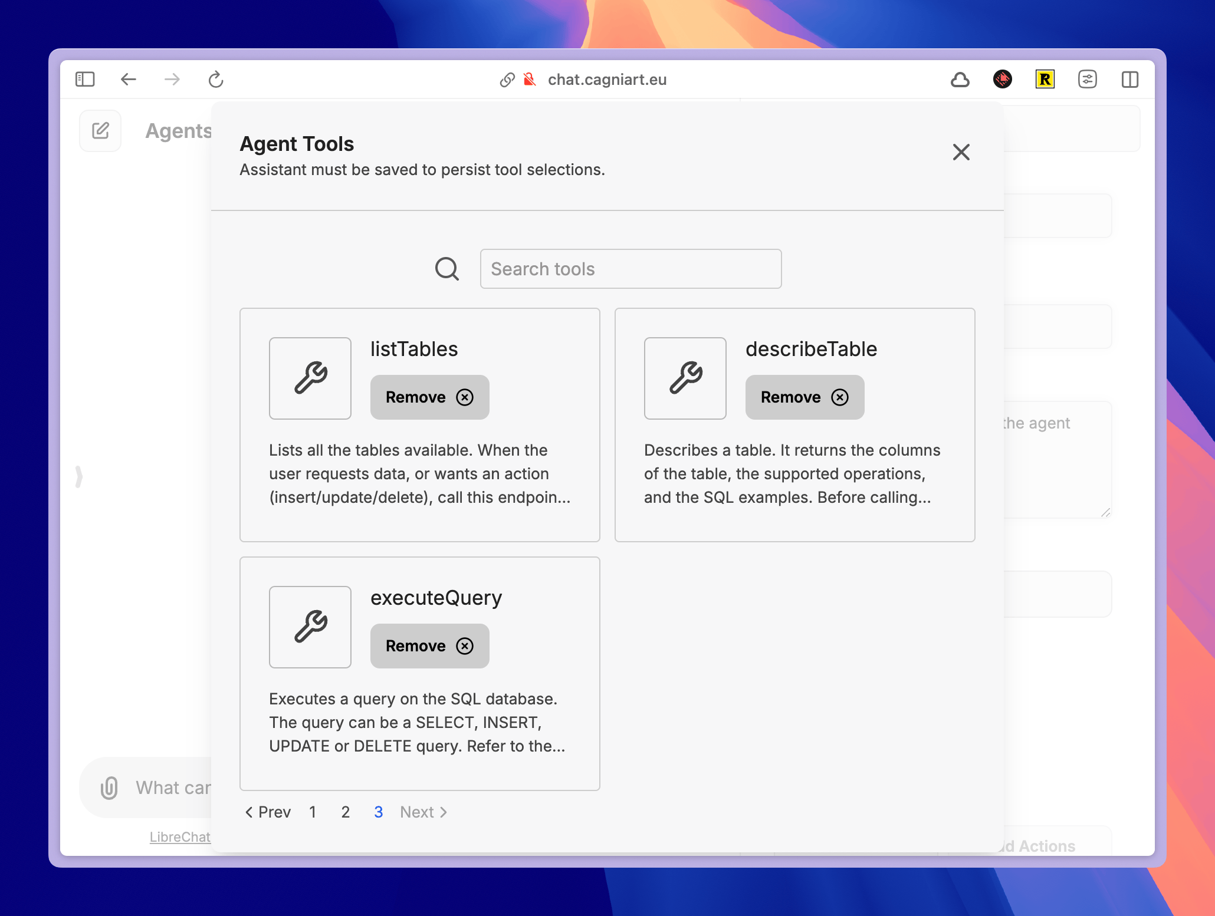Click the link icon in address bar
The height and width of the screenshot is (916, 1215).
pyautogui.click(x=507, y=80)
